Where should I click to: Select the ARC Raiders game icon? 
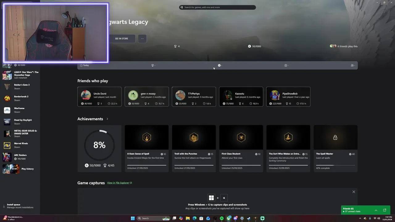tap(7, 157)
